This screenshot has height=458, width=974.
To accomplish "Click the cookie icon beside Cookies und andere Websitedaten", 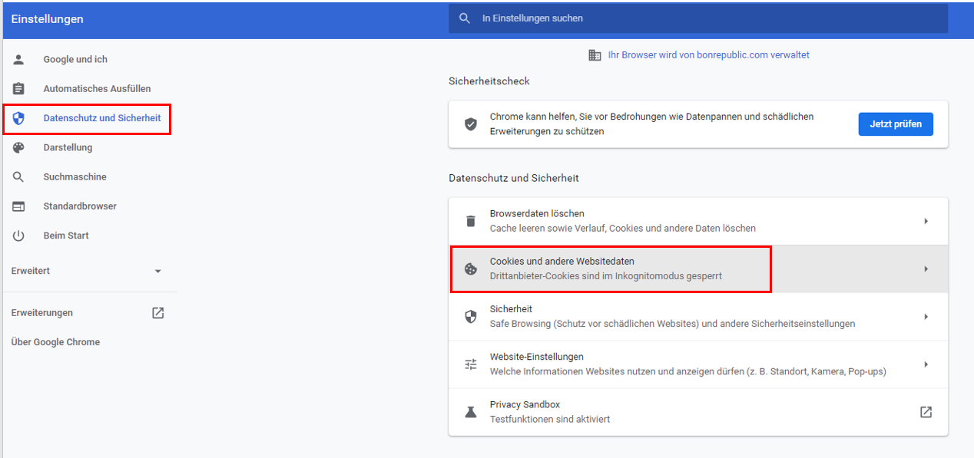I will [471, 269].
